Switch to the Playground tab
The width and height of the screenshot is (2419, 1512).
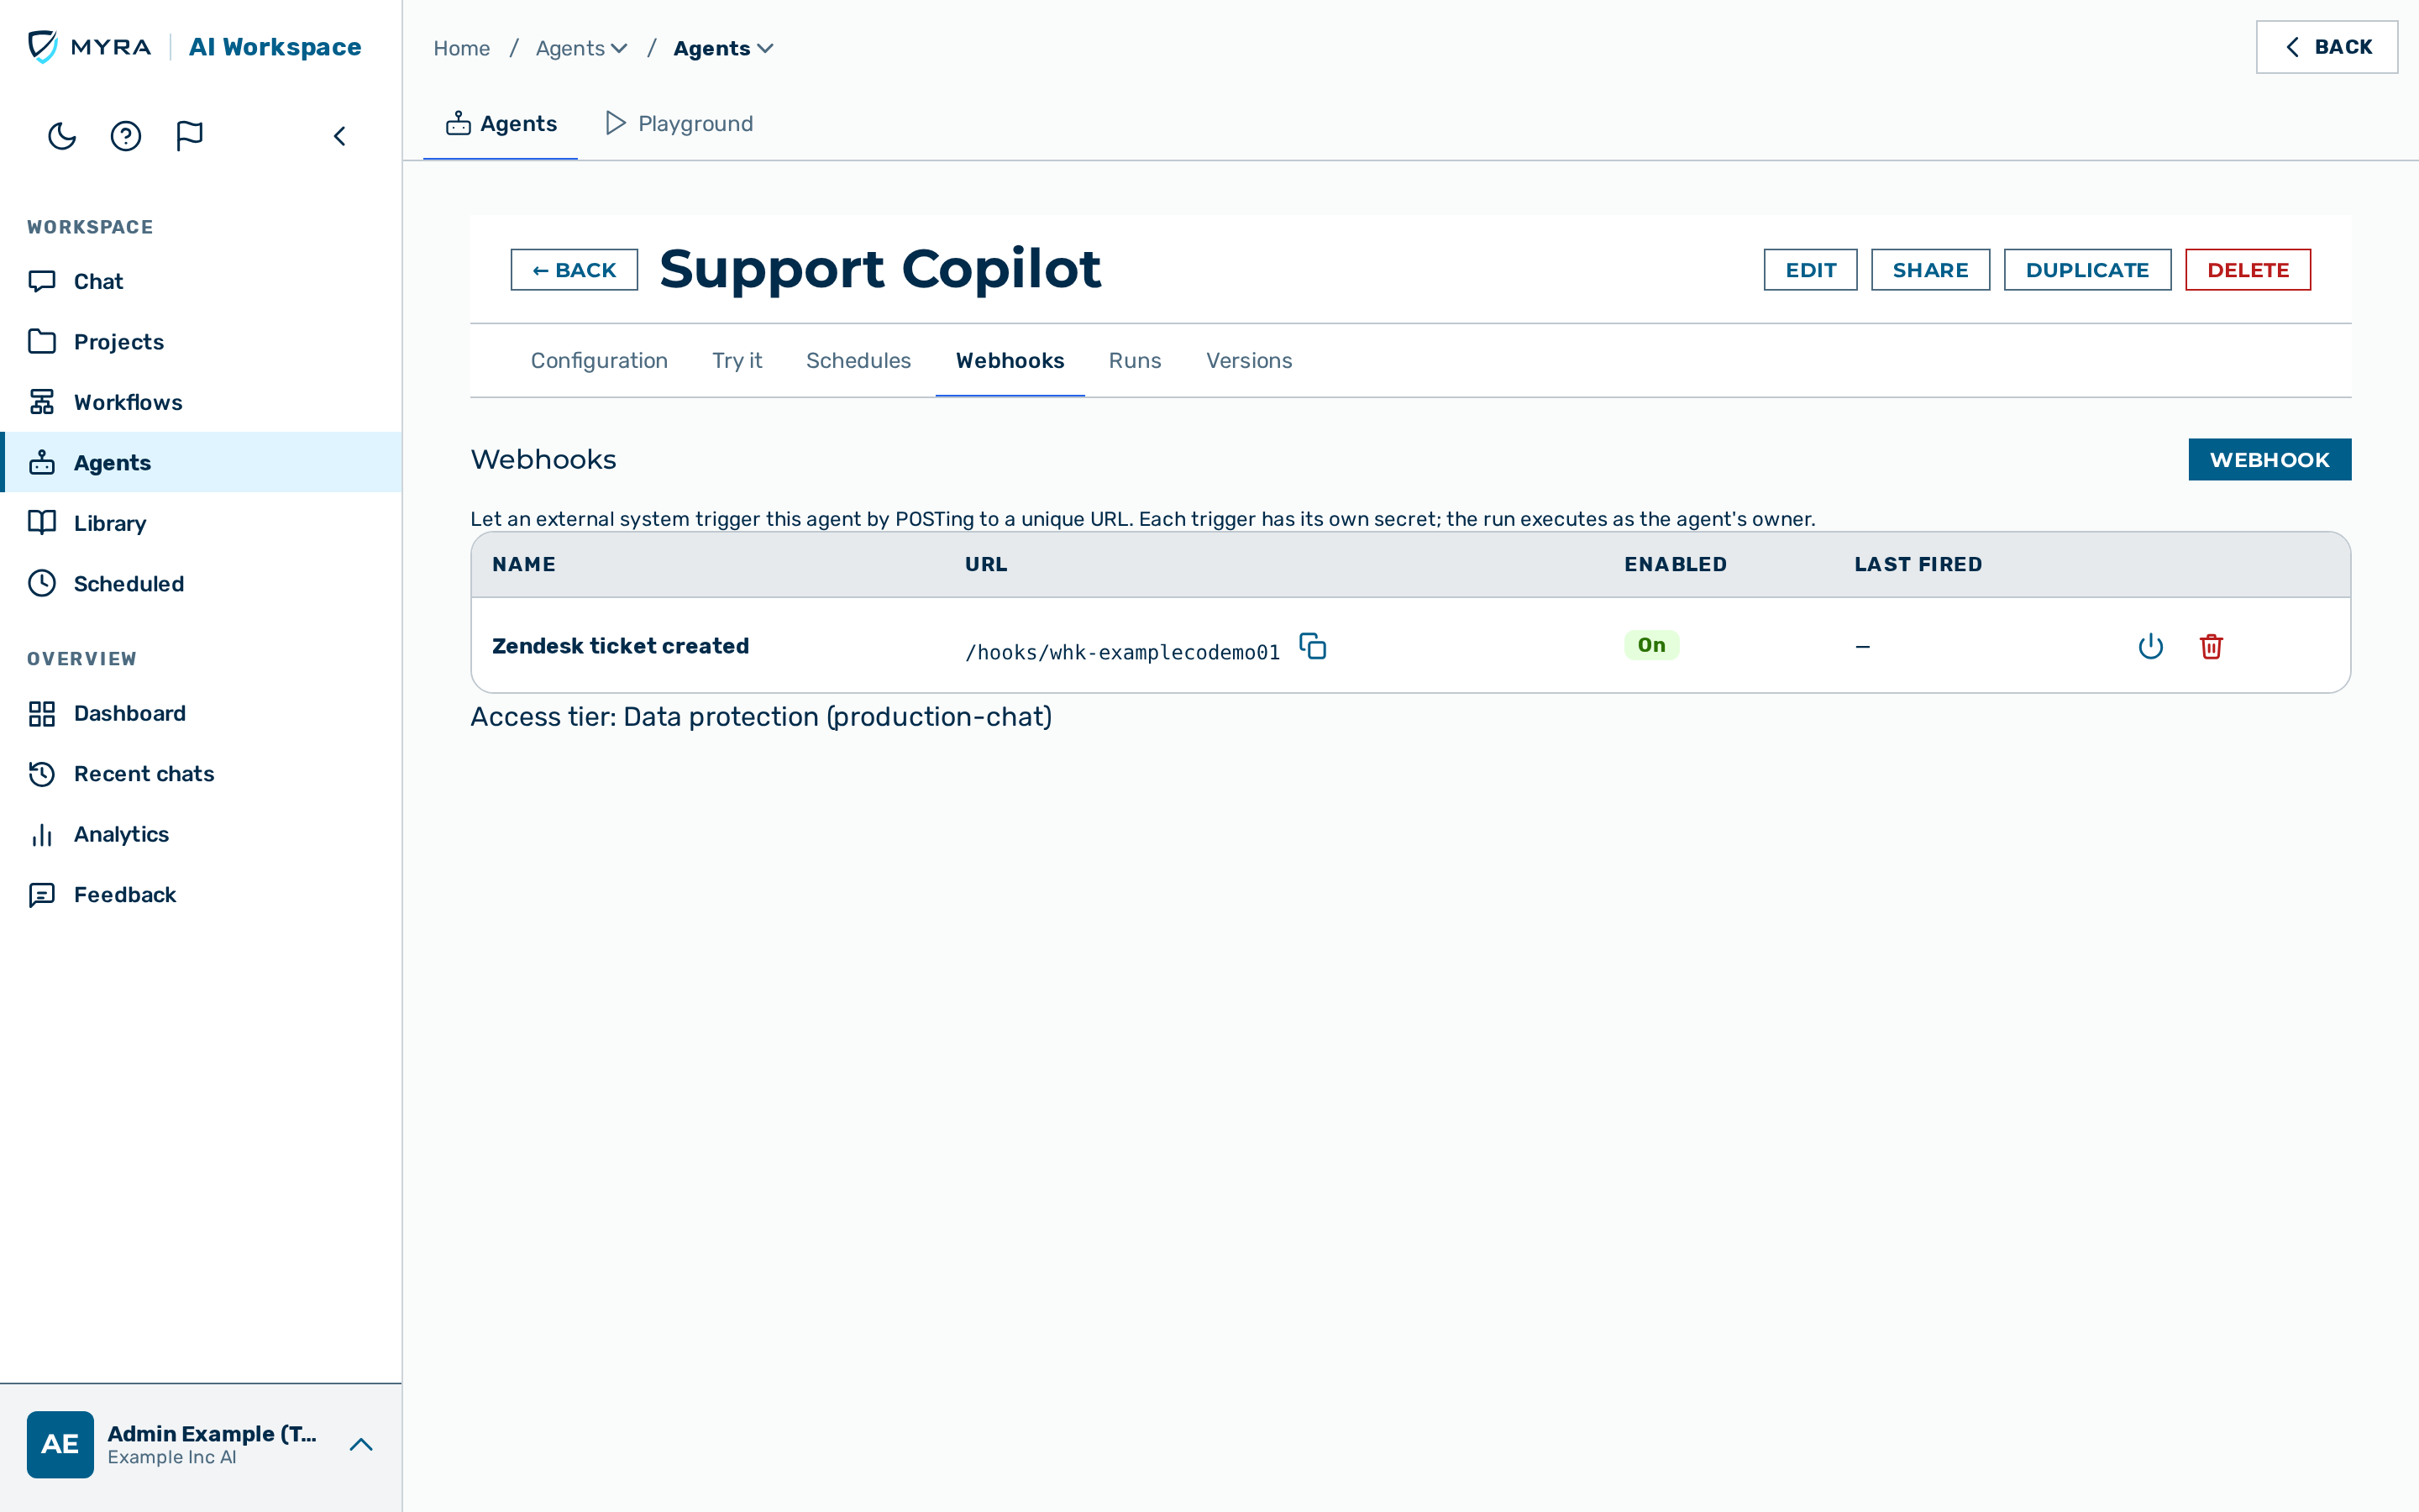pos(680,123)
